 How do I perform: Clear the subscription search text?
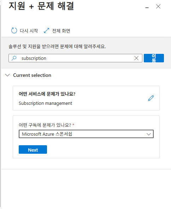click(x=136, y=58)
